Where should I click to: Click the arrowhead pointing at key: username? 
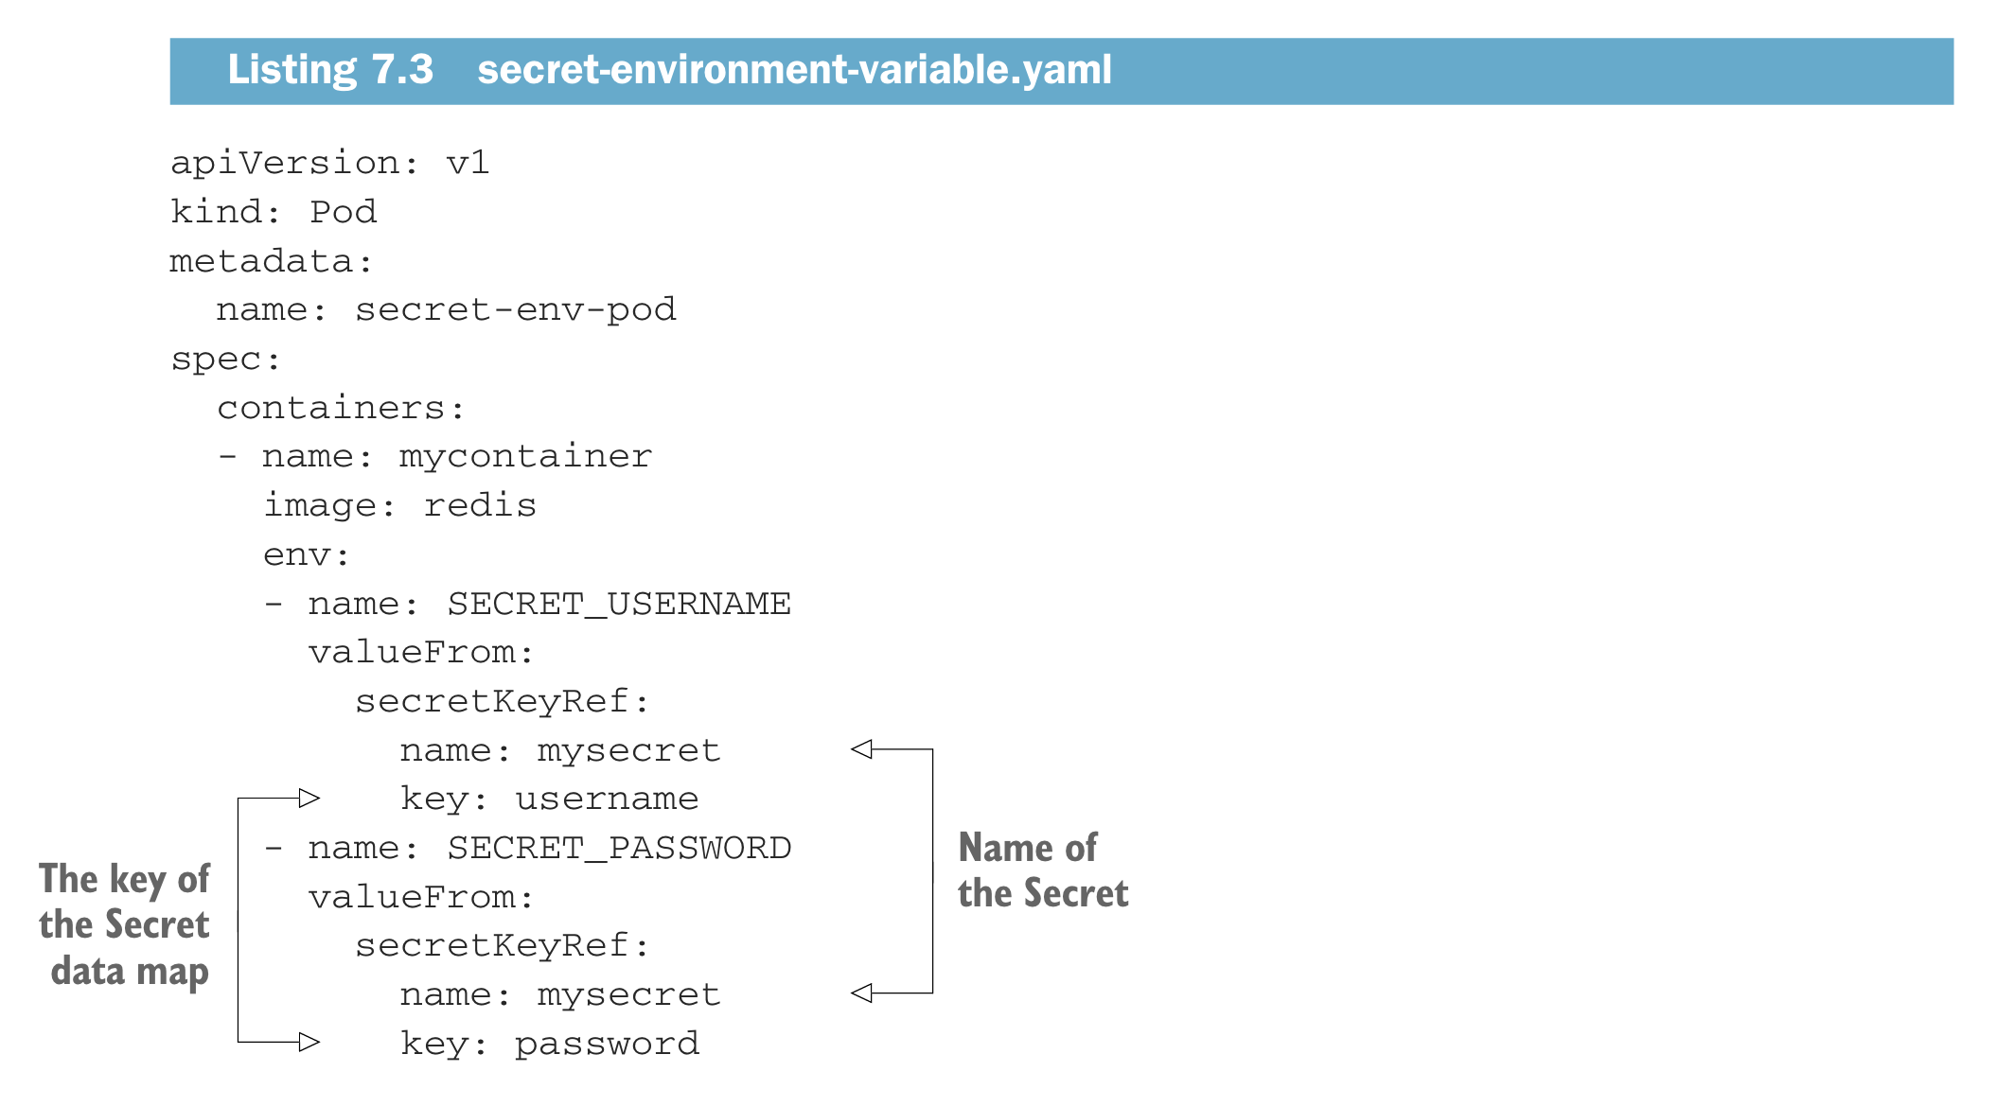(x=309, y=799)
